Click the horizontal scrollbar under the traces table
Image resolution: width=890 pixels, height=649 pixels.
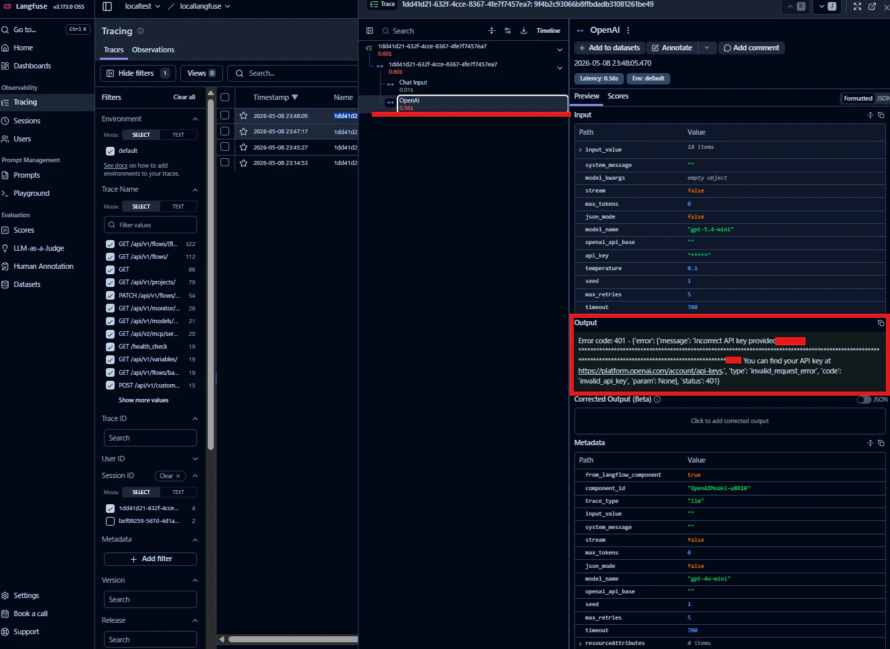pyautogui.click(x=293, y=640)
